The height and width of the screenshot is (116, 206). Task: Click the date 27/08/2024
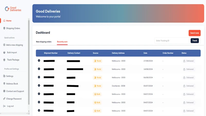click(x=148, y=61)
